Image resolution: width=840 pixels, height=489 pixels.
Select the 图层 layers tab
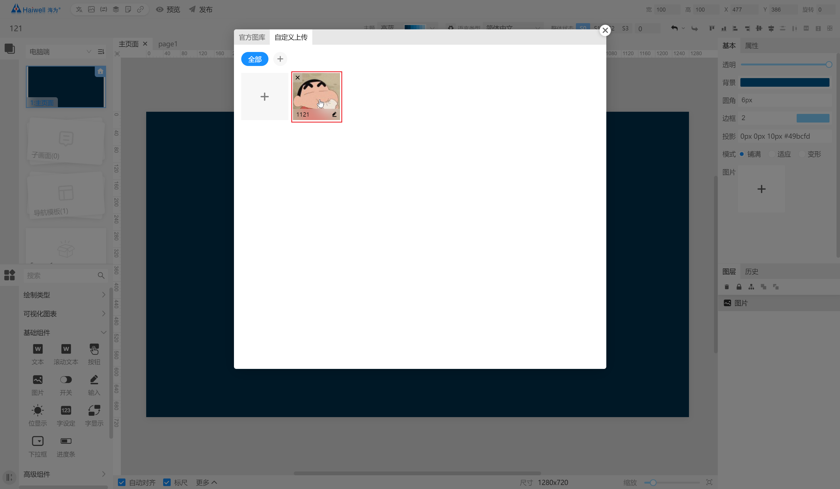(x=729, y=271)
